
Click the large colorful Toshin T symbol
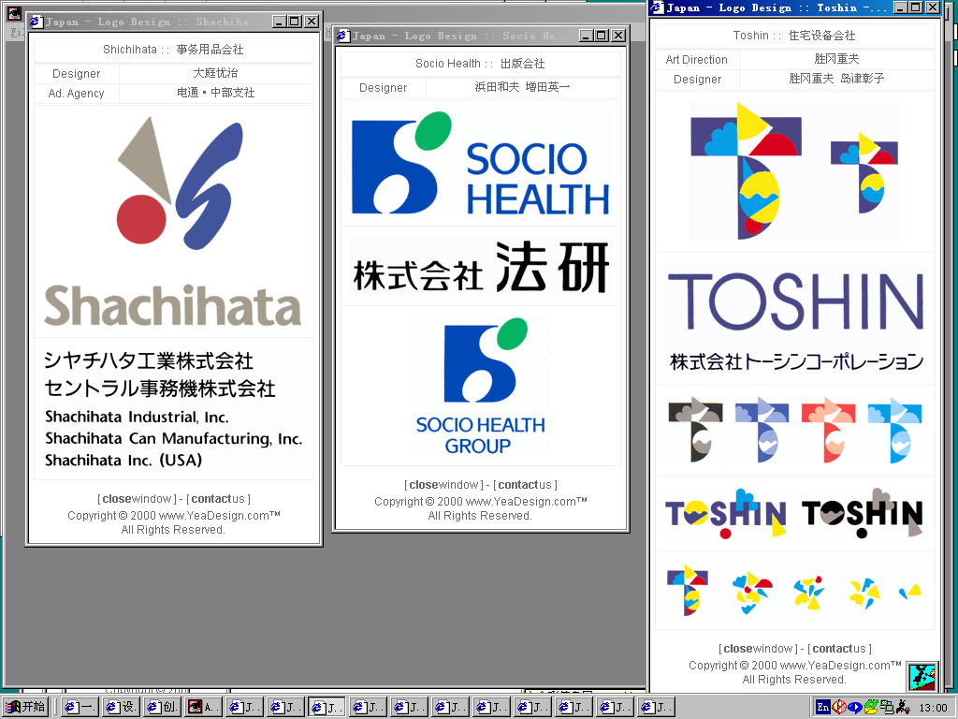pyautogui.click(x=746, y=170)
